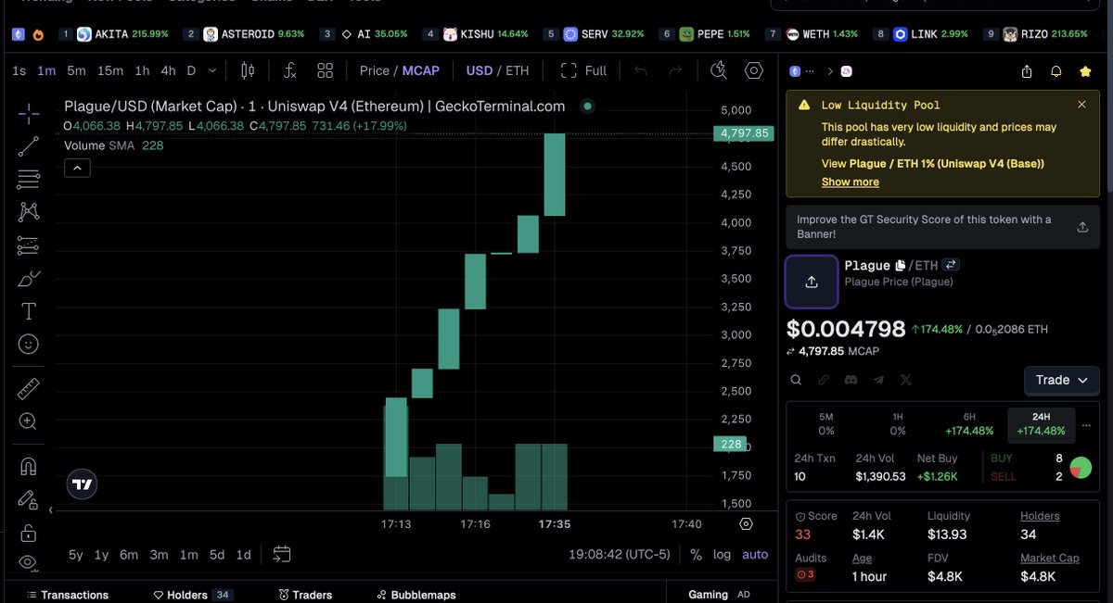Open the token's X (Twitter) link
Image resolution: width=1113 pixels, height=603 pixels.
click(x=906, y=380)
